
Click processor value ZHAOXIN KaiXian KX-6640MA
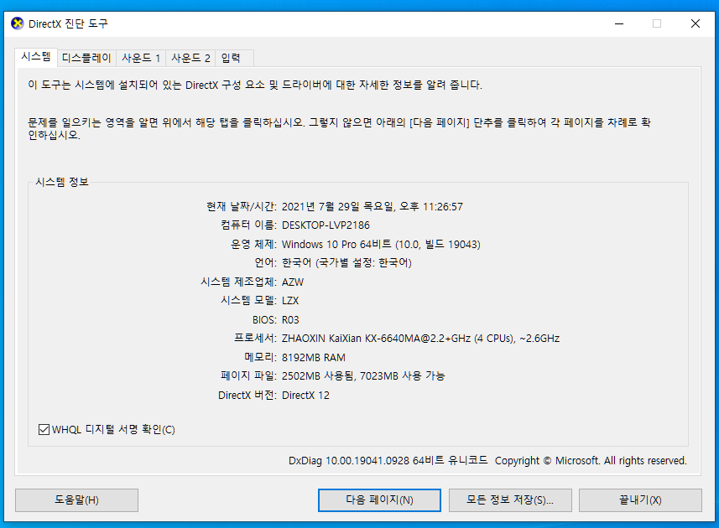pyautogui.click(x=420, y=339)
